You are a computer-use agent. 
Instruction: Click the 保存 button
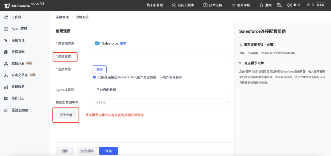pos(108,151)
